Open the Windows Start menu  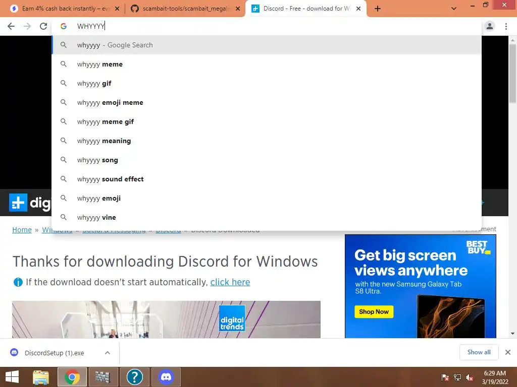tap(12, 377)
